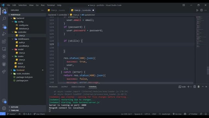
Task: Open the Manage gear icon
Action: [x=4, y=108]
